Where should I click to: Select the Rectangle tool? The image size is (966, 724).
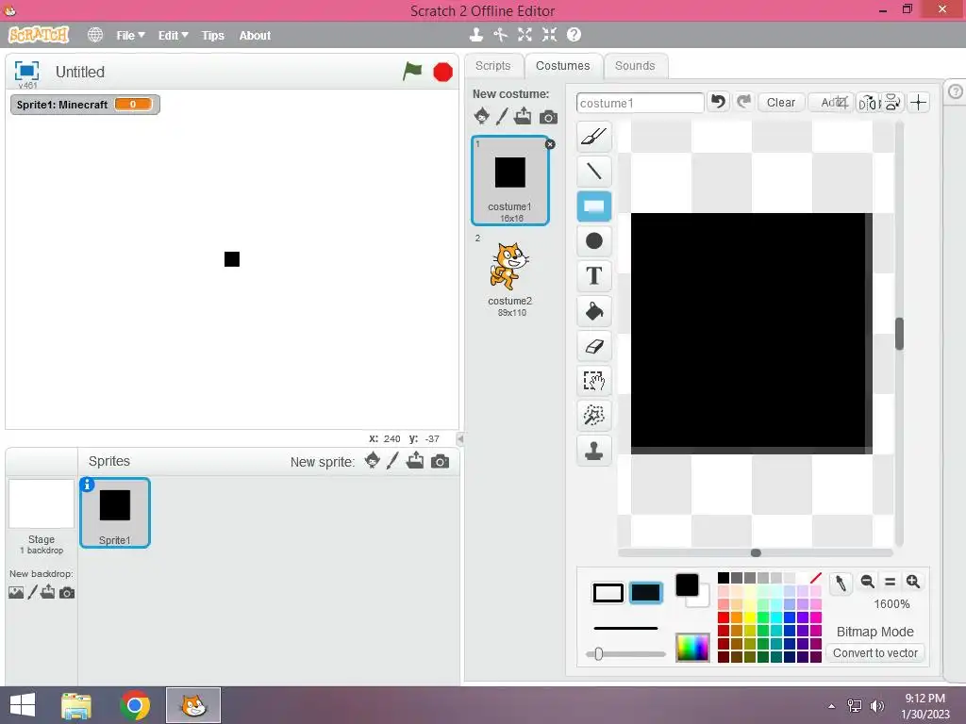pyautogui.click(x=594, y=206)
